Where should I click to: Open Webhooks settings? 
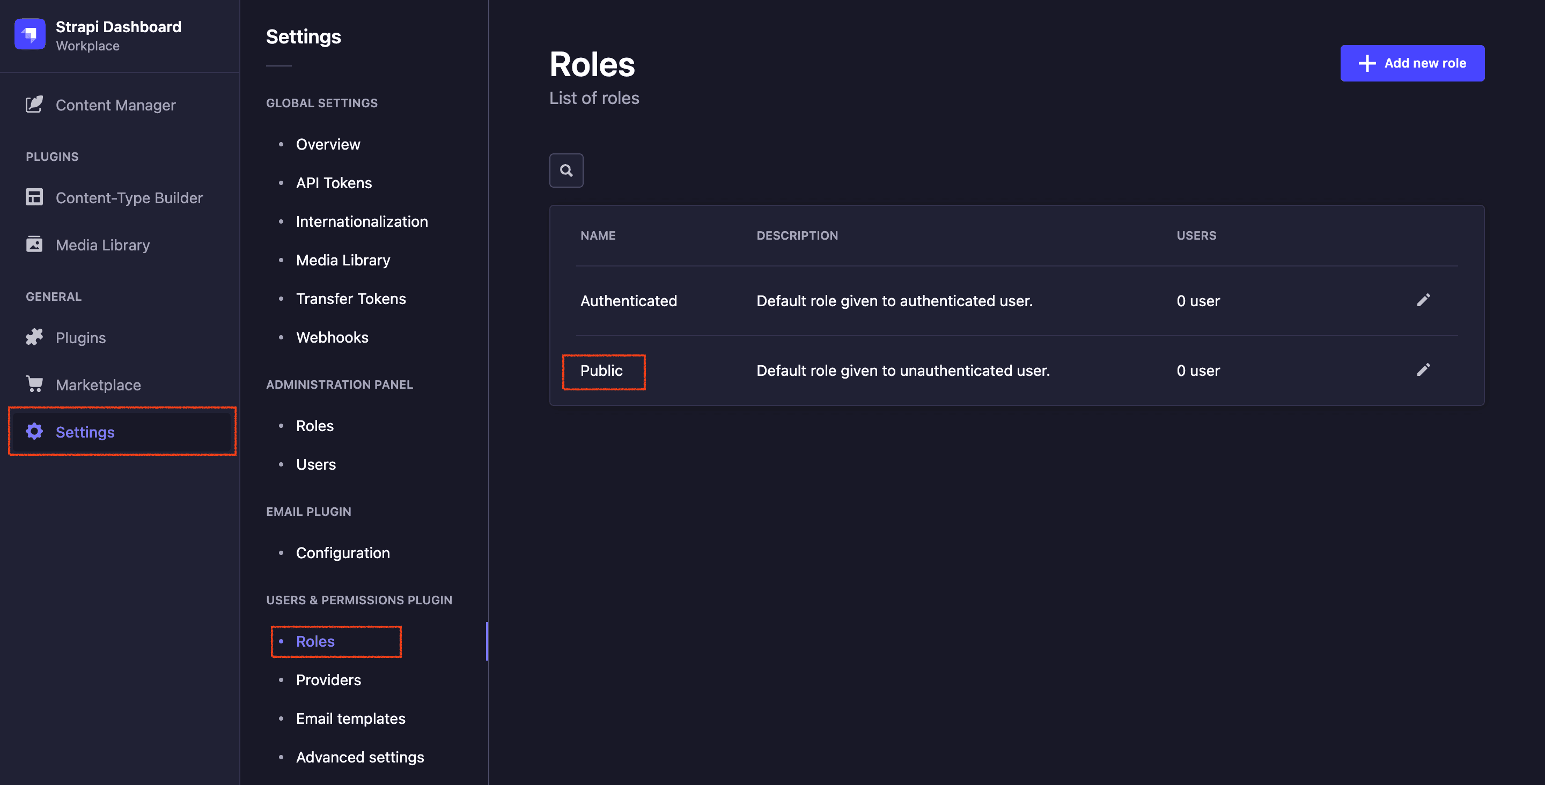click(x=332, y=337)
